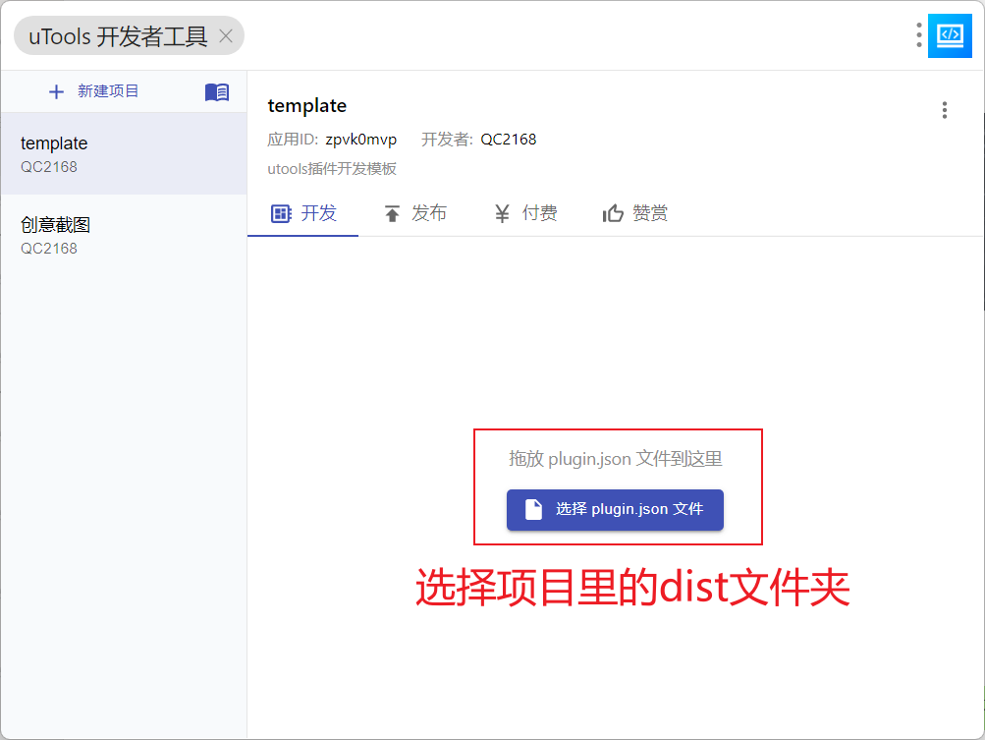Click the 新建项目 label

pyautogui.click(x=108, y=91)
